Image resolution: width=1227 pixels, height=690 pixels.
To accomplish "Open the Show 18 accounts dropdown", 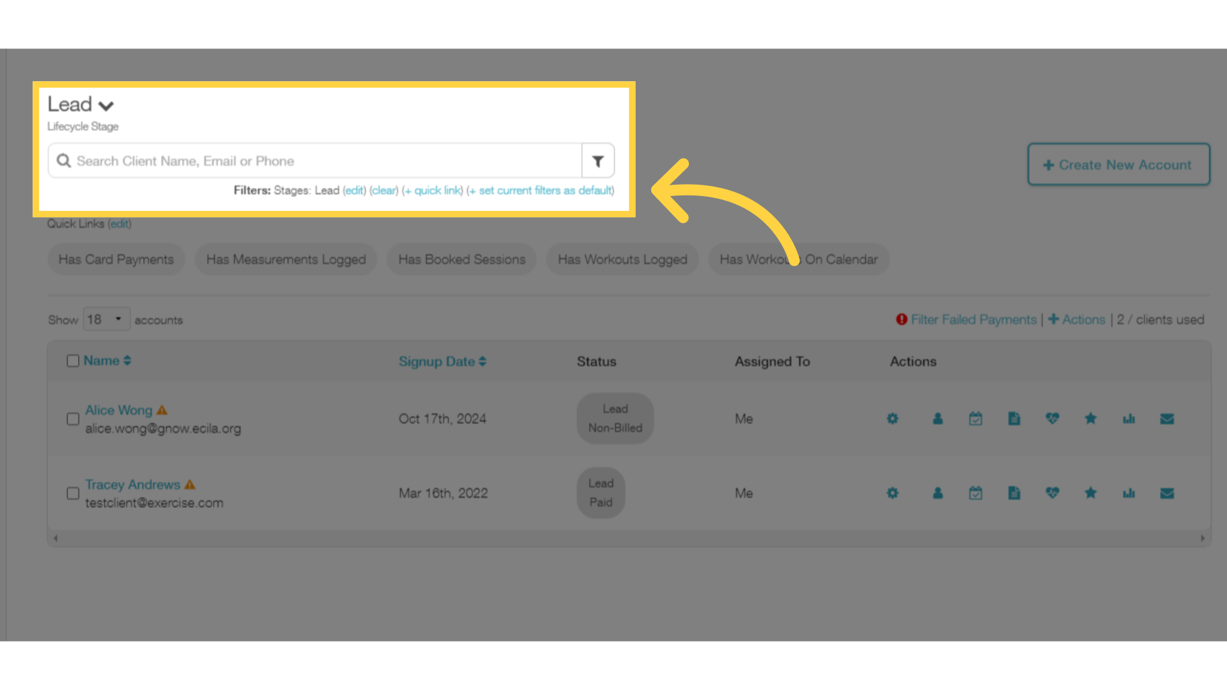I will point(105,319).
